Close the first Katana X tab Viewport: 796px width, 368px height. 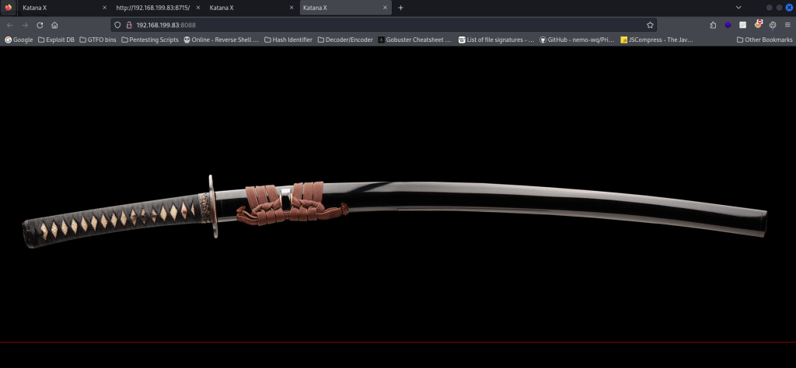105,8
